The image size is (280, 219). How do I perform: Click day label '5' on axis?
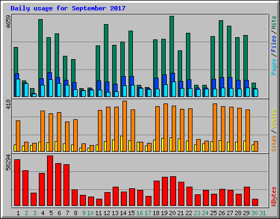pos(51,213)
